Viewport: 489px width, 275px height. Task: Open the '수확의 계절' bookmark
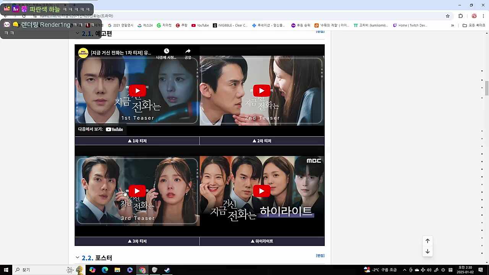tap(332, 26)
